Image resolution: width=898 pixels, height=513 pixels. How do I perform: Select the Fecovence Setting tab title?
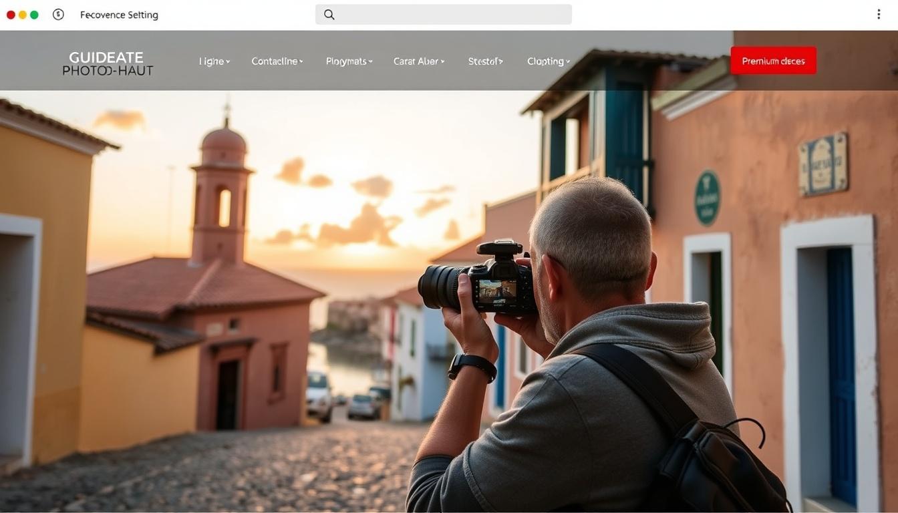tap(119, 15)
